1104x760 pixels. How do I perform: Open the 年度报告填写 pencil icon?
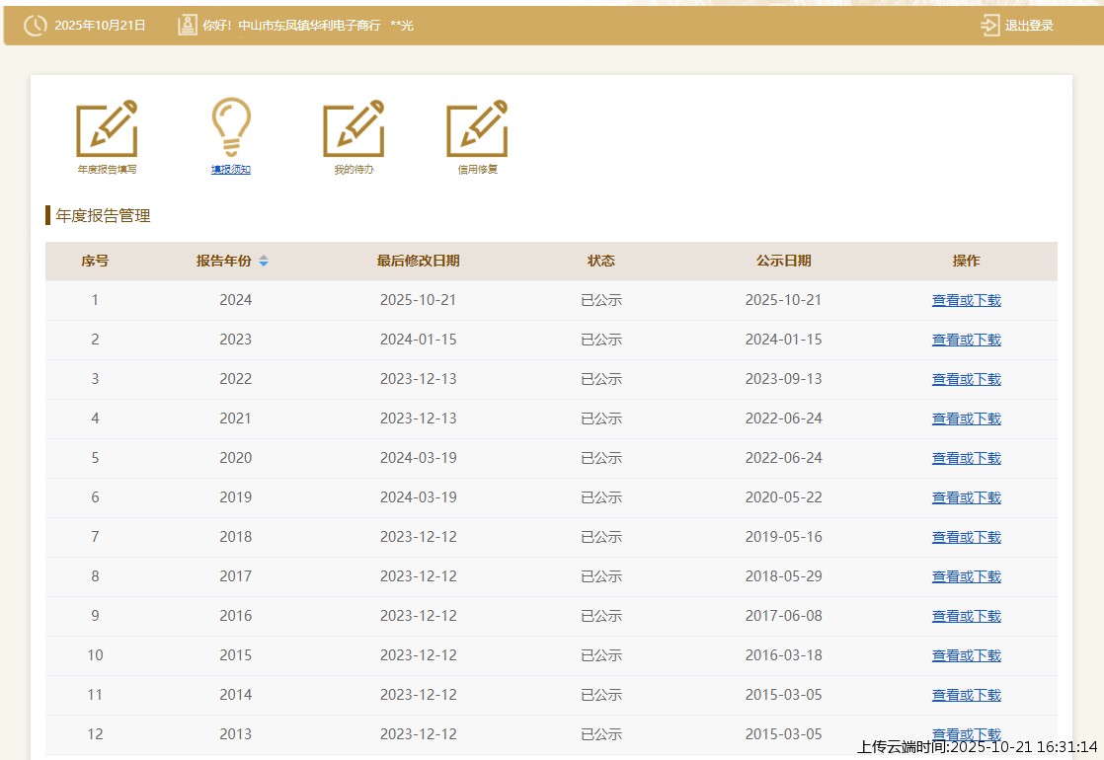pos(107,129)
